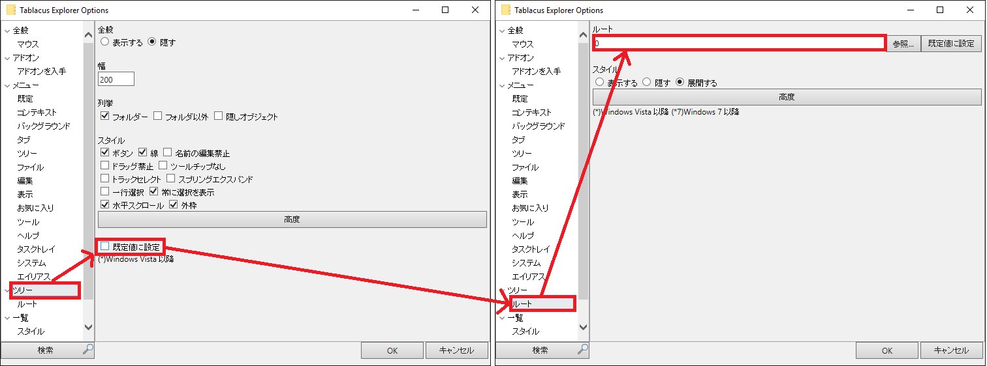Select 既定 menu entry in left window's tree
The height and width of the screenshot is (366, 987).
[25, 99]
